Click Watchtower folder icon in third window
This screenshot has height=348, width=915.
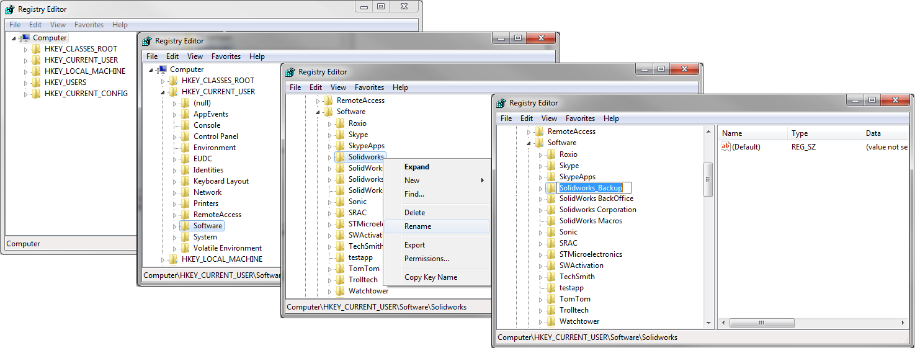pos(340,291)
